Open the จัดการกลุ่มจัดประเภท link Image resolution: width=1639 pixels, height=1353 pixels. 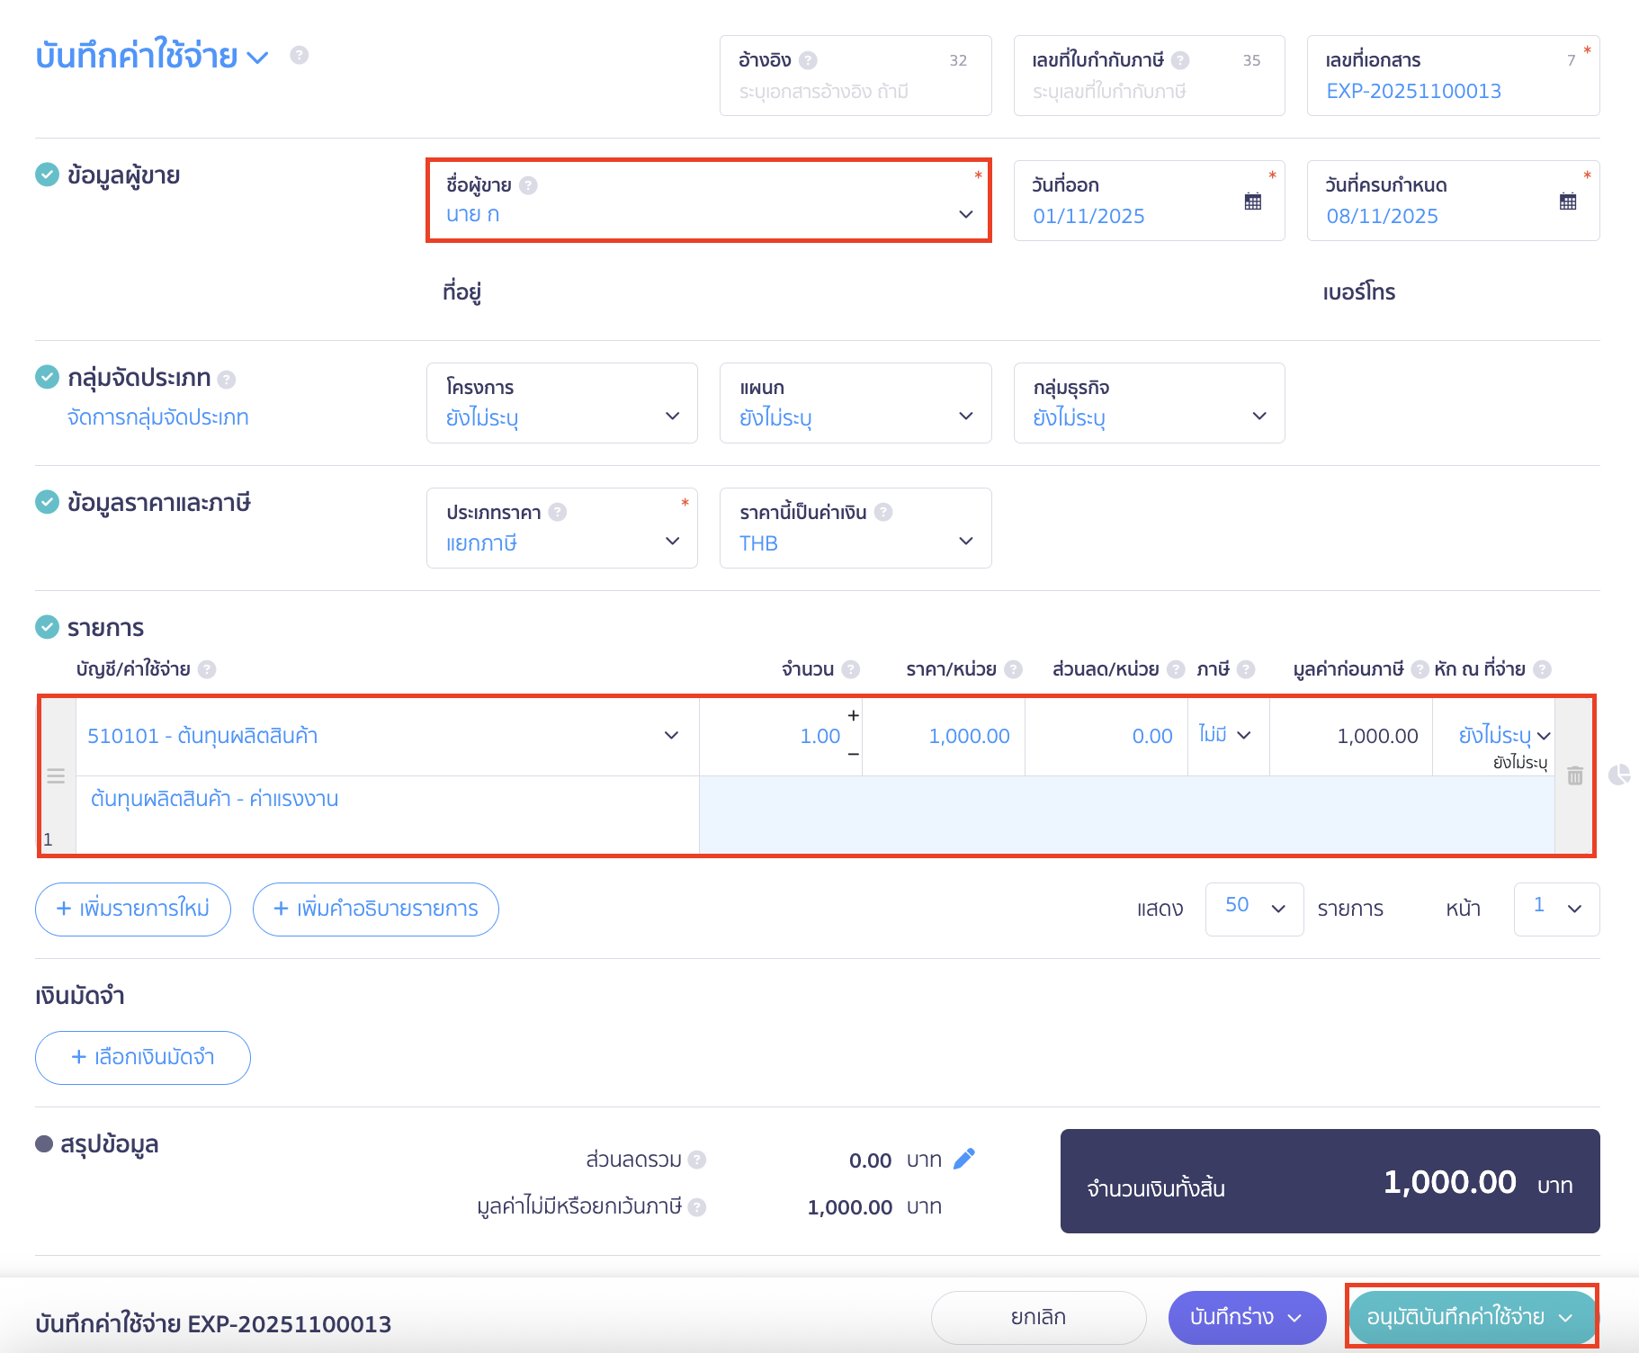(158, 417)
